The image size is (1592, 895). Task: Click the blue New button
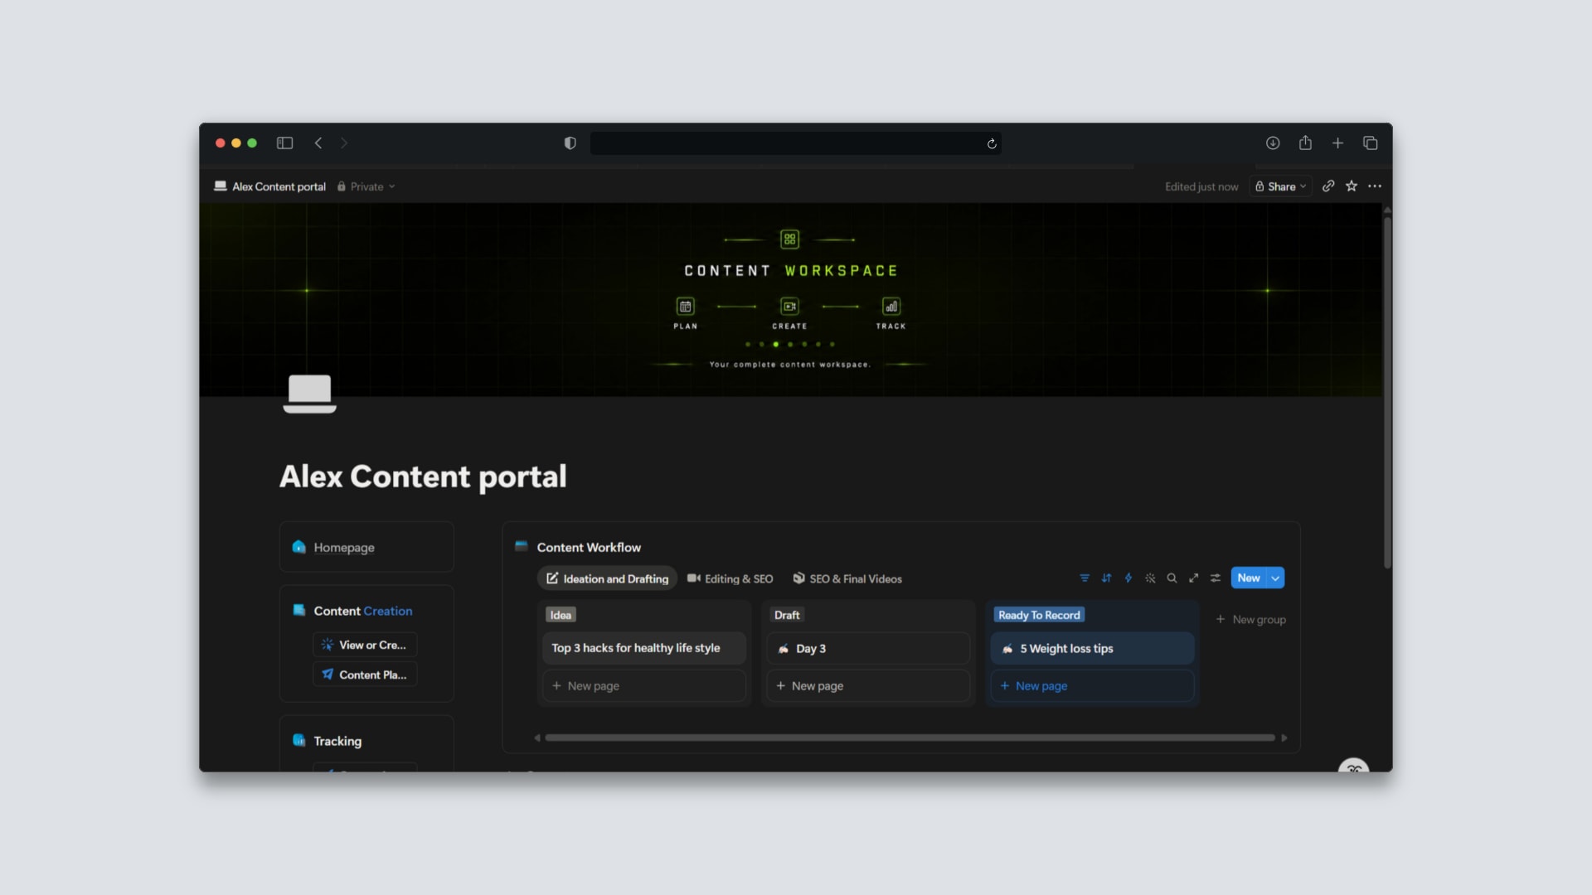coord(1249,578)
